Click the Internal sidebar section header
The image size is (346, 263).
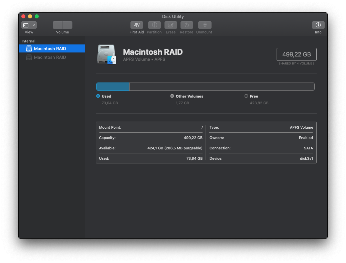(28, 41)
